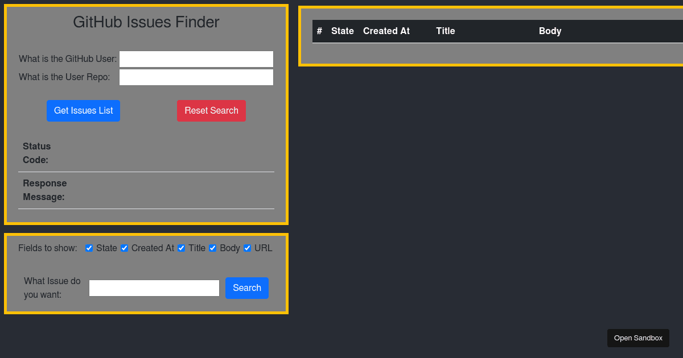683x358 pixels.
Task: Enable the State field checkbox
Action: pyautogui.click(x=89, y=248)
